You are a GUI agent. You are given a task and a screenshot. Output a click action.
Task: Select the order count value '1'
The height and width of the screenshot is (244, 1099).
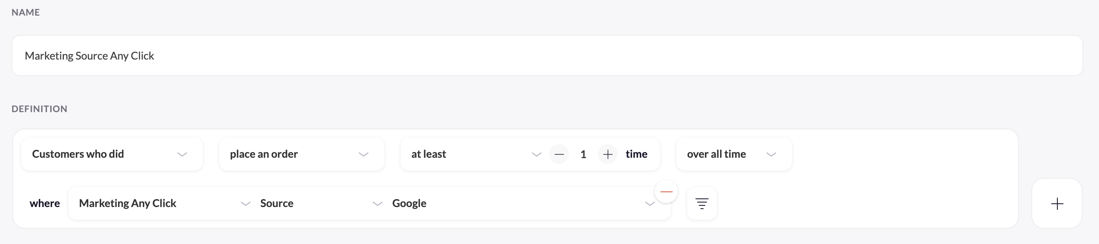click(583, 154)
